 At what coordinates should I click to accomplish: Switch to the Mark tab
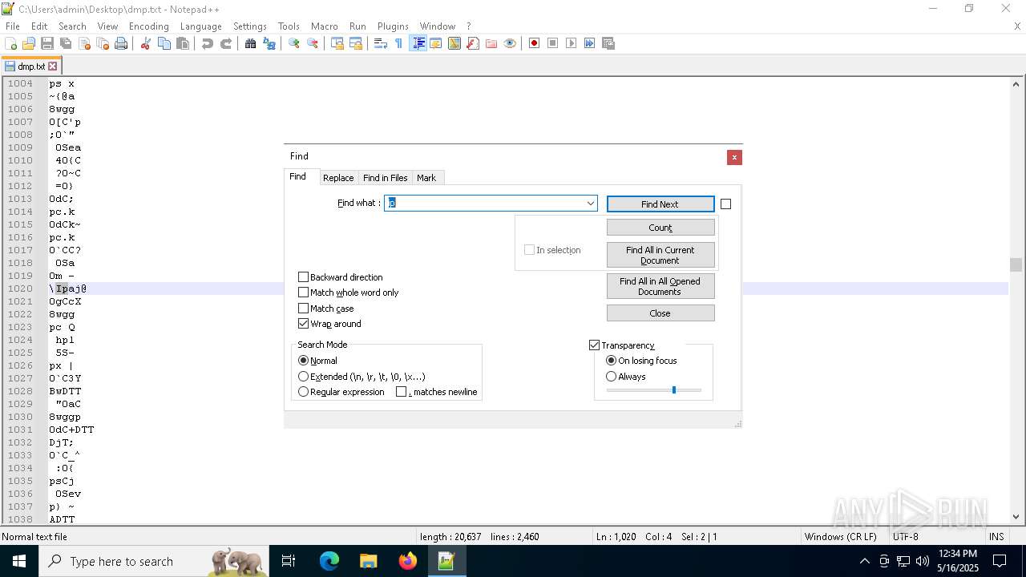coord(426,178)
